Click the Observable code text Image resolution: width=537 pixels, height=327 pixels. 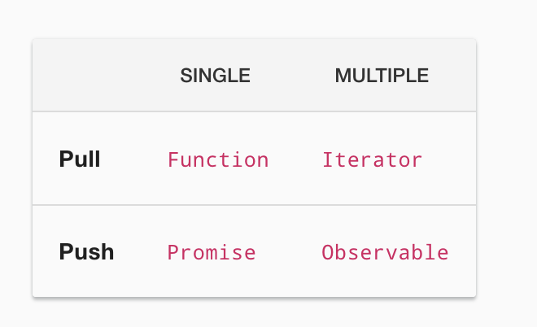385,252
